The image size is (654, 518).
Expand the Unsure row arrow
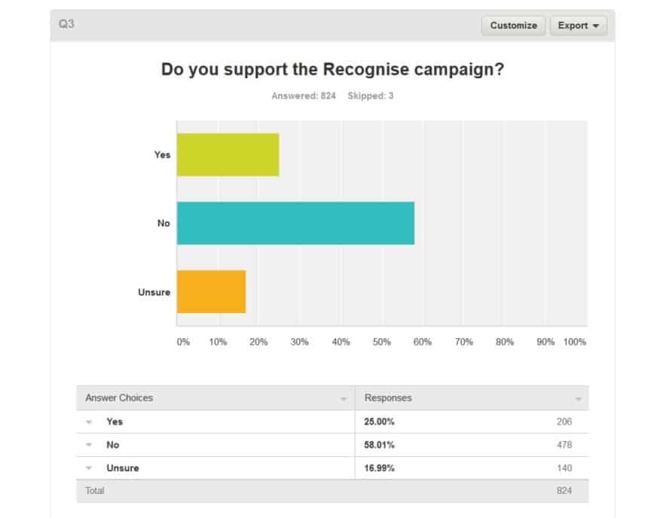[x=89, y=468]
